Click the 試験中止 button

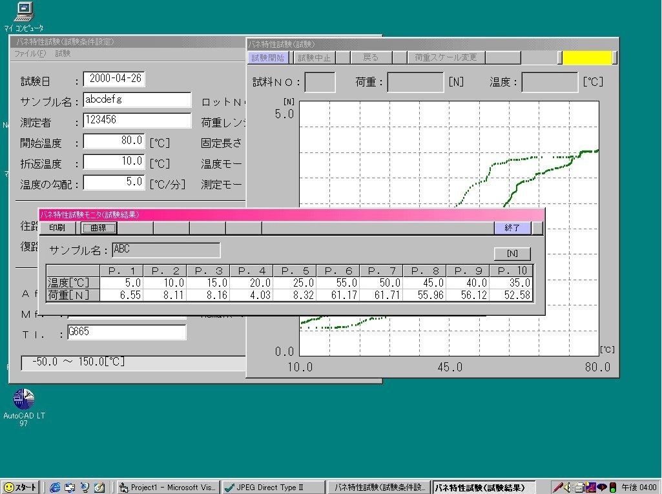pos(314,57)
